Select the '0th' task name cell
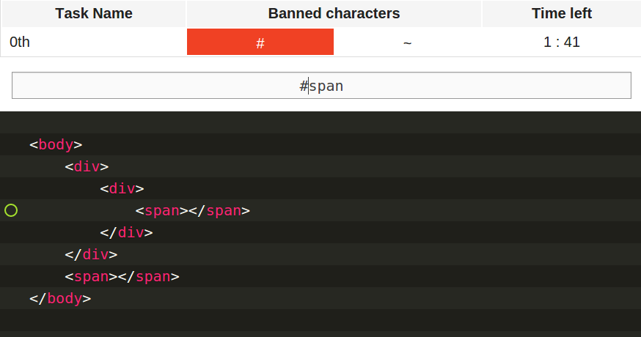 (20, 42)
